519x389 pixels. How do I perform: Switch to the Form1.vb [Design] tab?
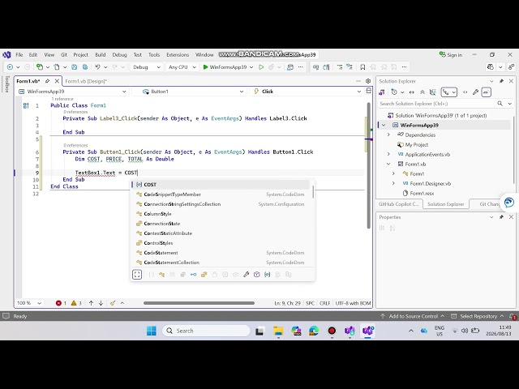86,81
